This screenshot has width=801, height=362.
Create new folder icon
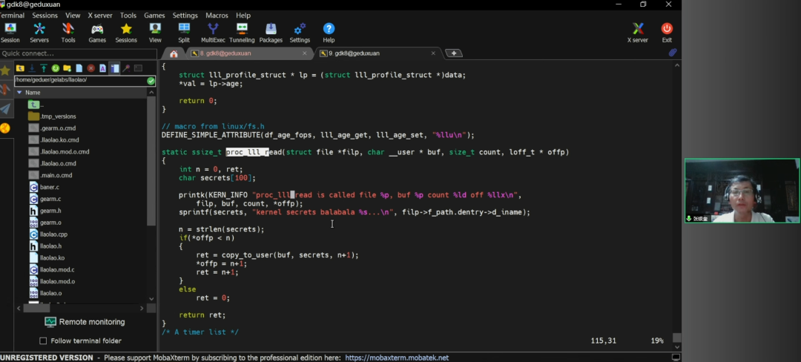point(67,68)
